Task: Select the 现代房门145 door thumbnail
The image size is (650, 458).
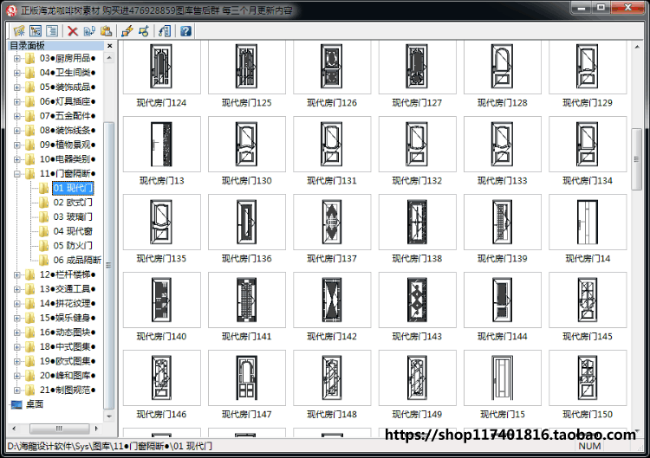Action: coord(588,300)
